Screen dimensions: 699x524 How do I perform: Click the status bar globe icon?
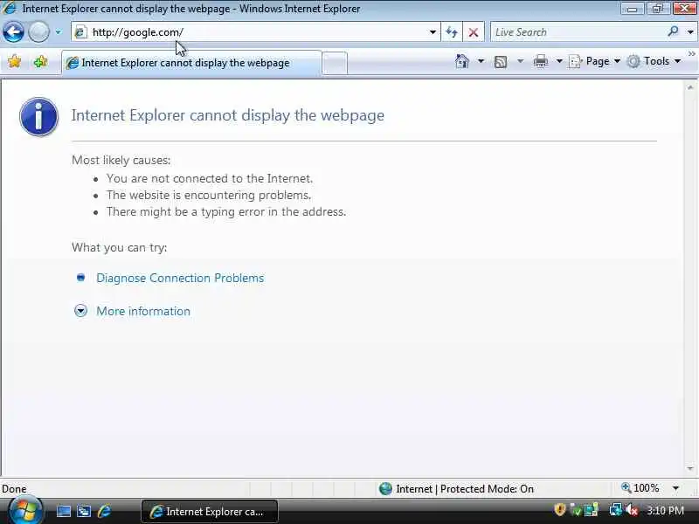pyautogui.click(x=385, y=489)
